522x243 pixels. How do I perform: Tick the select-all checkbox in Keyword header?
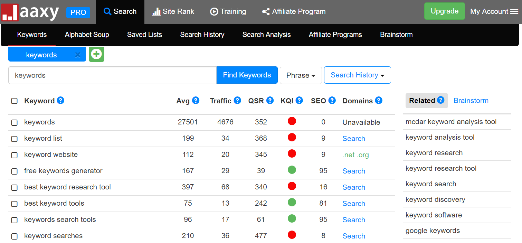coord(15,101)
